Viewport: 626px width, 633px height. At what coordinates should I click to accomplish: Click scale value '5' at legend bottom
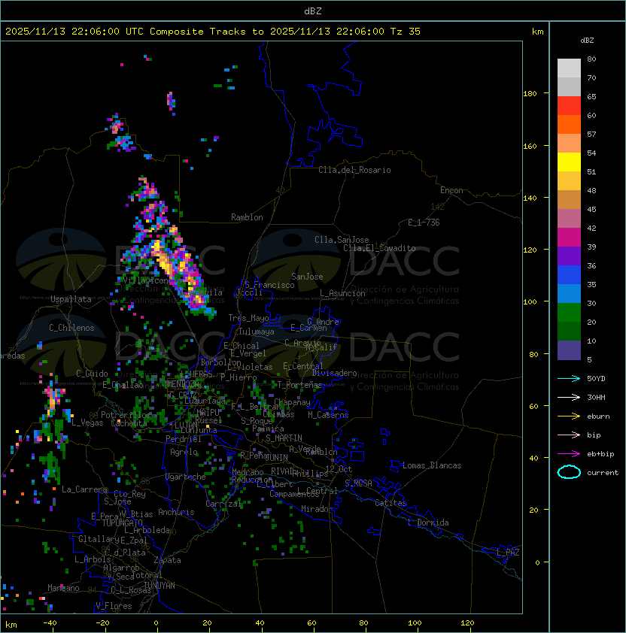589,359
